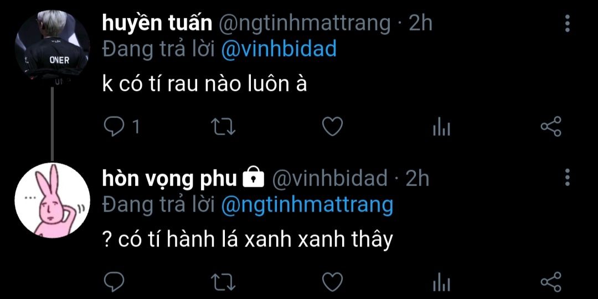Open more options for huyền tuấn's tweet
This screenshot has width=598, height=299.
(x=568, y=24)
